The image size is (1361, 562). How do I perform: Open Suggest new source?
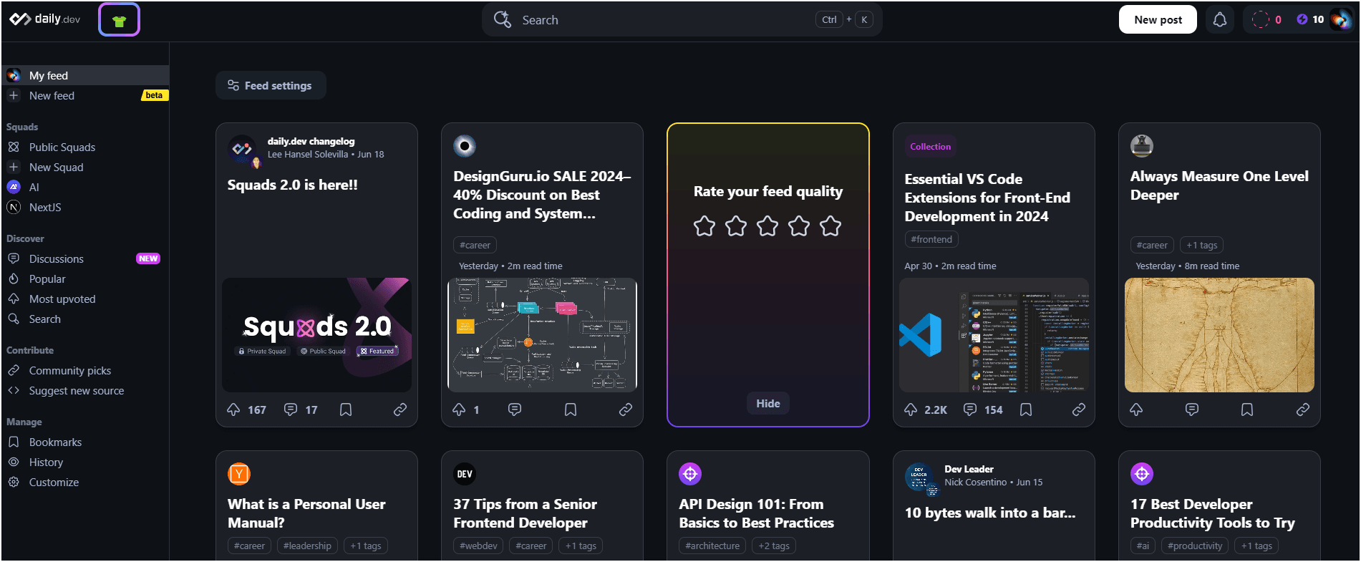click(85, 390)
